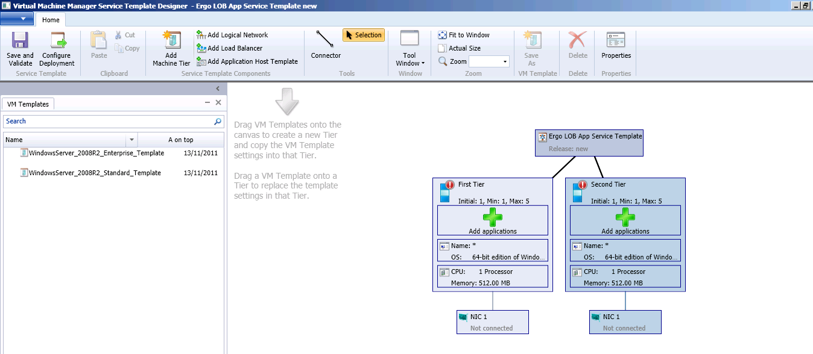
Task: Click the Delete icon in the ribbon
Action: click(577, 42)
